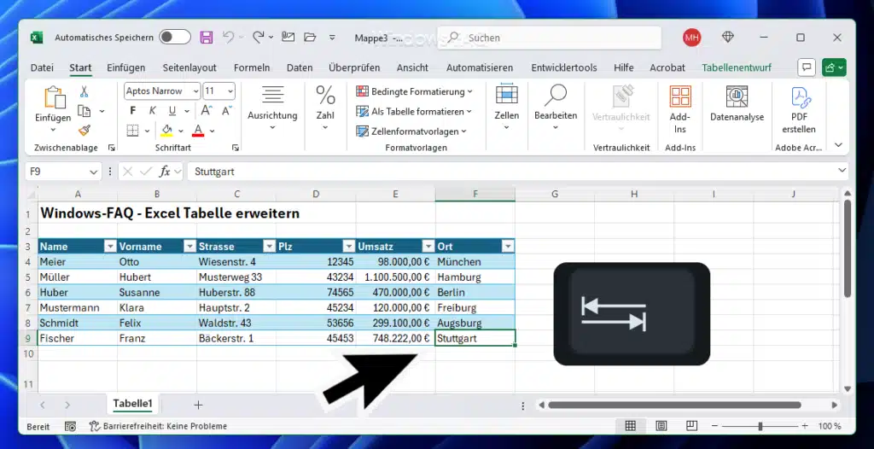Switch to the Formeln tab

coord(252,67)
